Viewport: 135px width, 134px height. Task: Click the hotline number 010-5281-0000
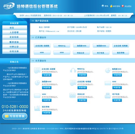click(x=15, y=106)
